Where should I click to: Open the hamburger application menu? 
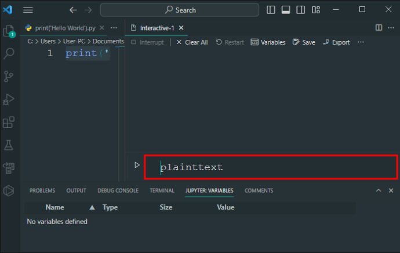coord(28,10)
